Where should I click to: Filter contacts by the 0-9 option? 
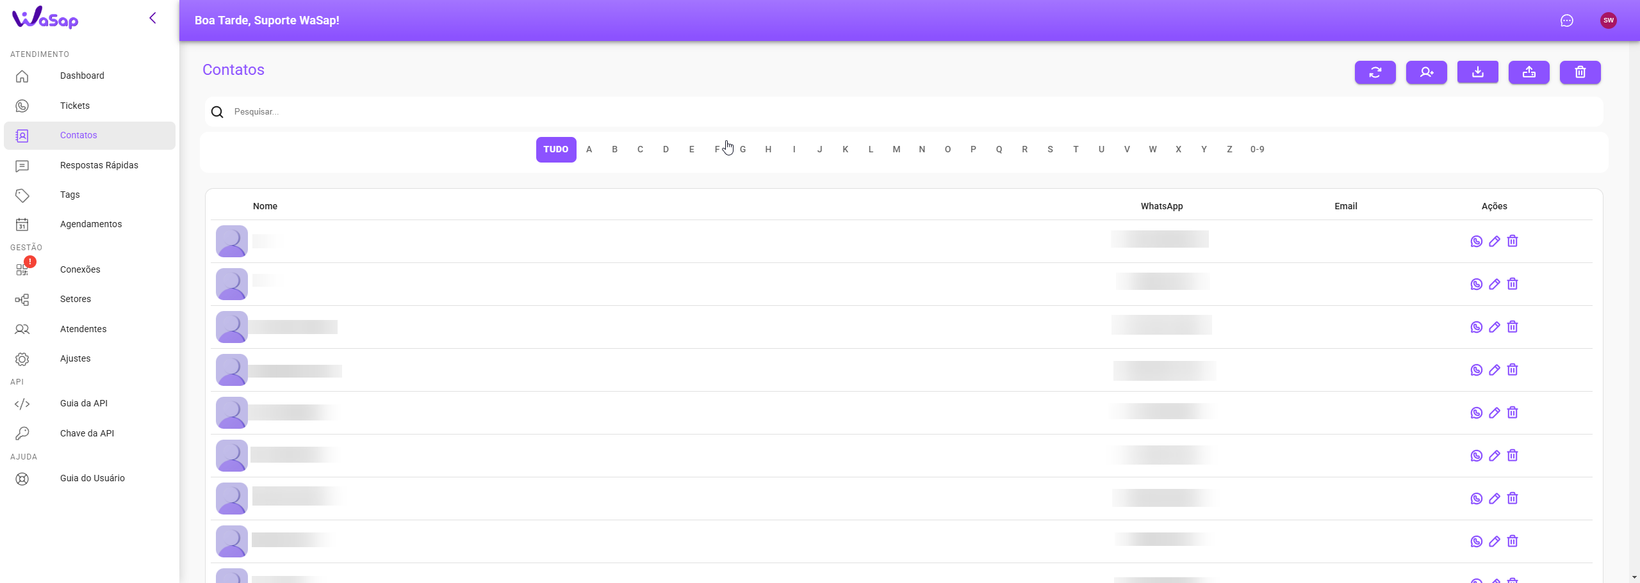(x=1257, y=150)
